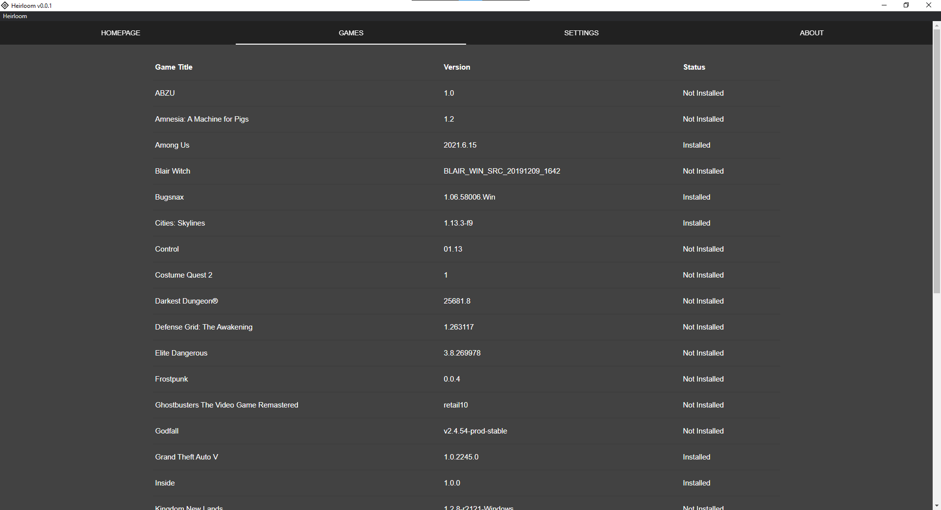Open the ABOUT tab
Viewport: 941px width, 510px height.
812,33
